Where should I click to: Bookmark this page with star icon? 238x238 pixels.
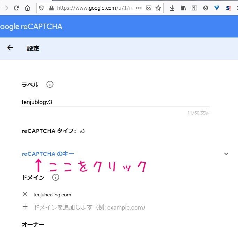click(158, 8)
